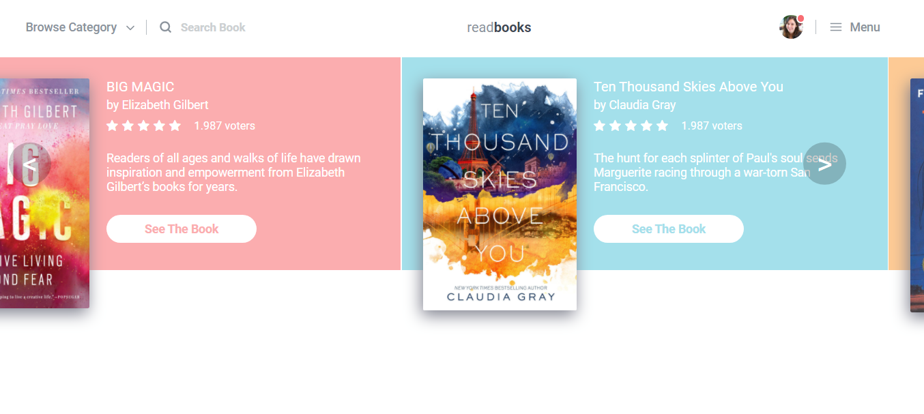924x414 pixels.
Task: Go to next slide with right arrow
Action: click(x=824, y=164)
